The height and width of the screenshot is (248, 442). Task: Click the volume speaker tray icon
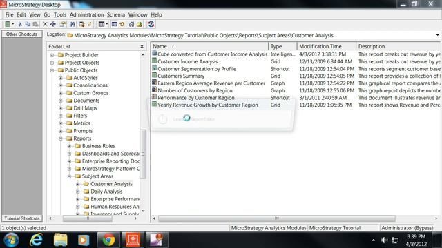384,240
